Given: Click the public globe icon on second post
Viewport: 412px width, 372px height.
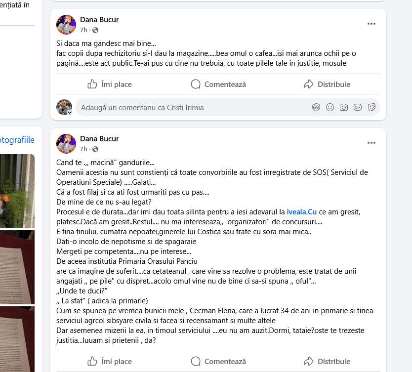Looking at the screenshot, I should click(95, 149).
